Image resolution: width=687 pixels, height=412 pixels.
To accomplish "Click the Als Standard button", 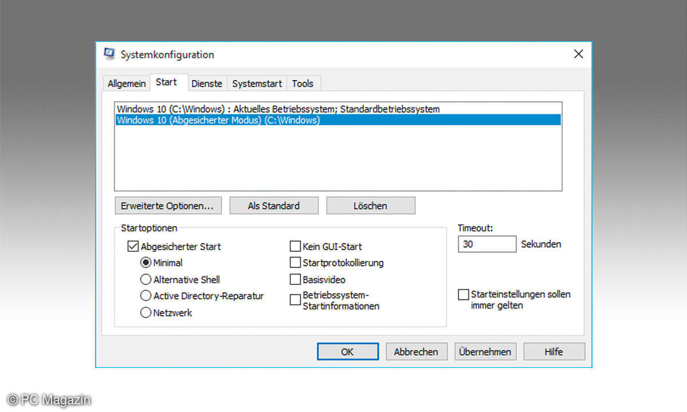I will (x=274, y=206).
